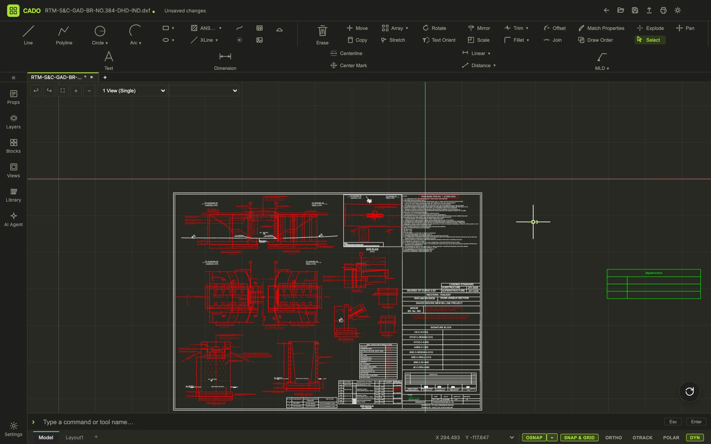The width and height of the screenshot is (711, 444).
Task: Select the Polyline tool
Action: point(64,35)
